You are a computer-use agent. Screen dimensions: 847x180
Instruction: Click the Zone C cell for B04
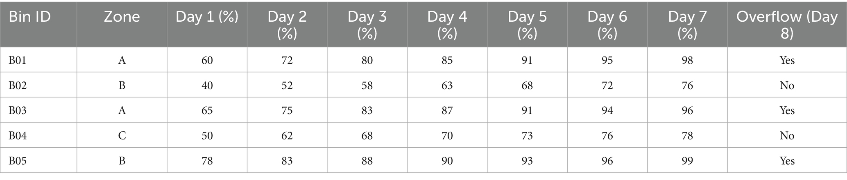[x=122, y=136]
